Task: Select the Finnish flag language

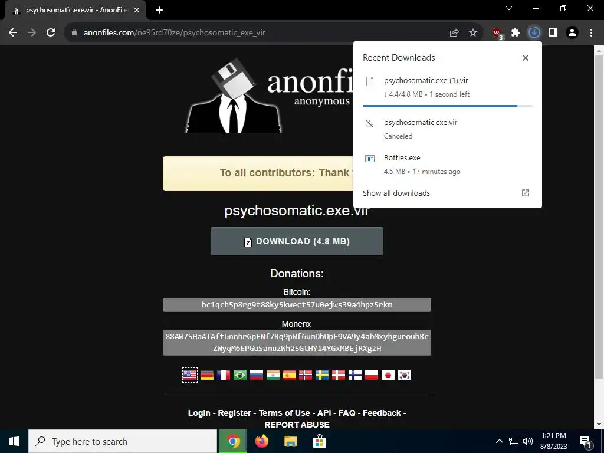Action: 355,375
